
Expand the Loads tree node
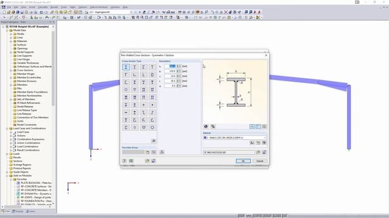pos(7,154)
